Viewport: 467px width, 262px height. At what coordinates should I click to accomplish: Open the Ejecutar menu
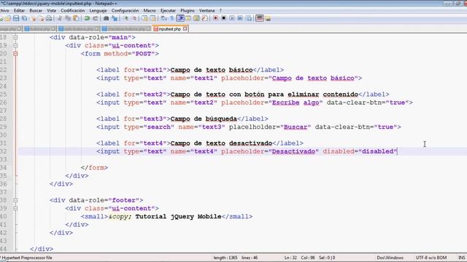pyautogui.click(x=168, y=10)
